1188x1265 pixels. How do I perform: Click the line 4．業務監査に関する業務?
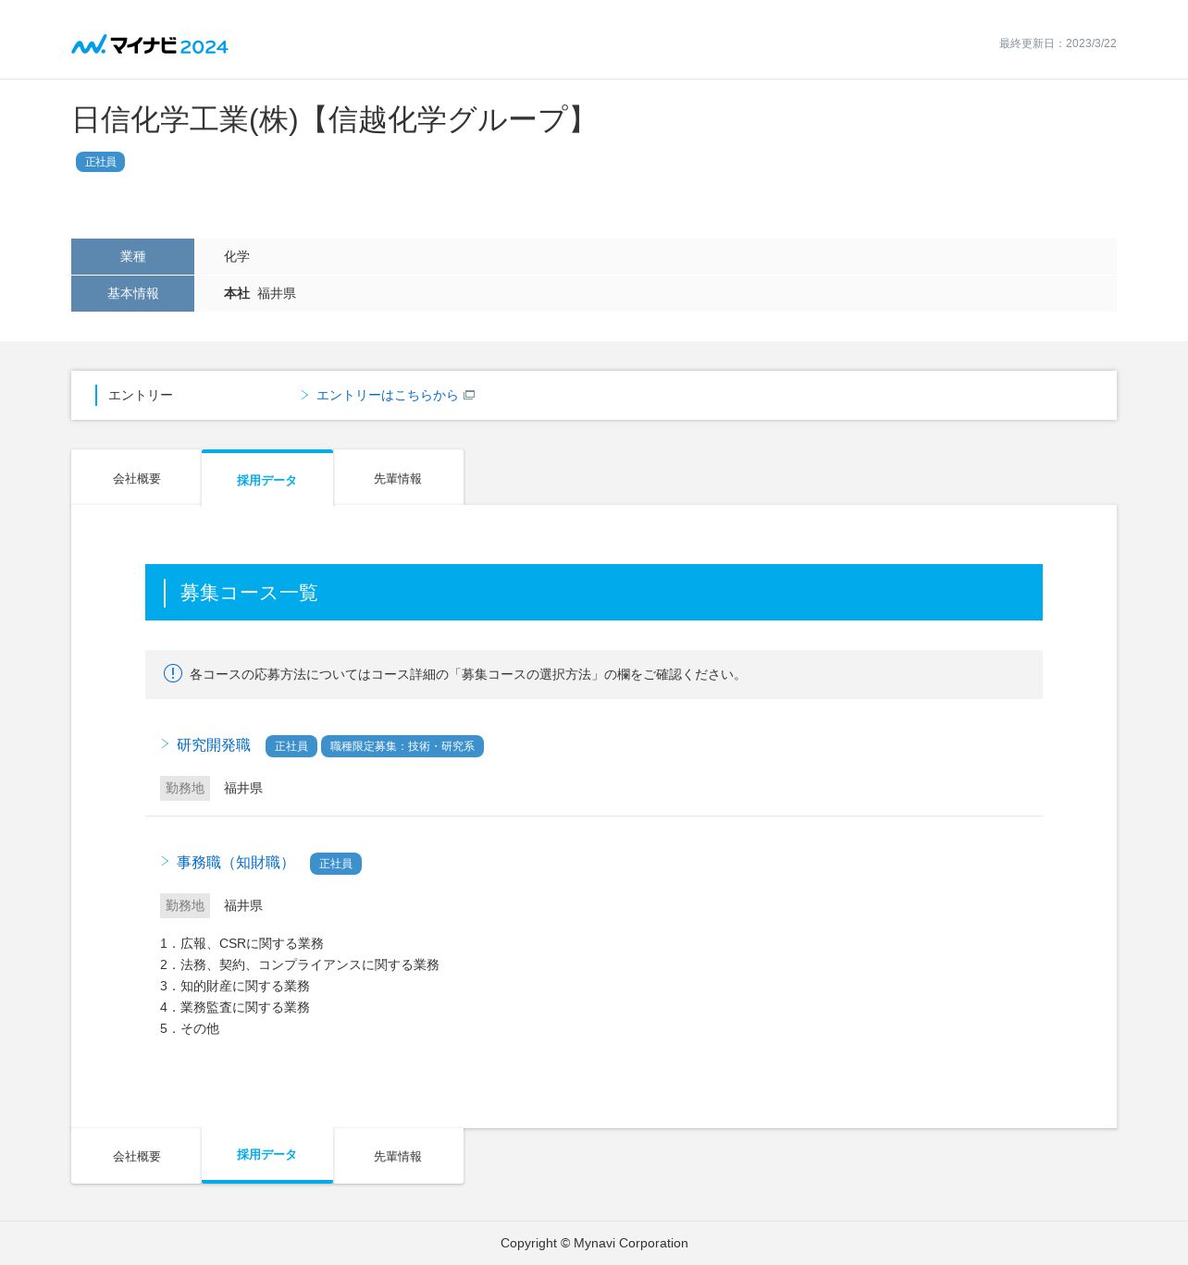pos(235,1007)
